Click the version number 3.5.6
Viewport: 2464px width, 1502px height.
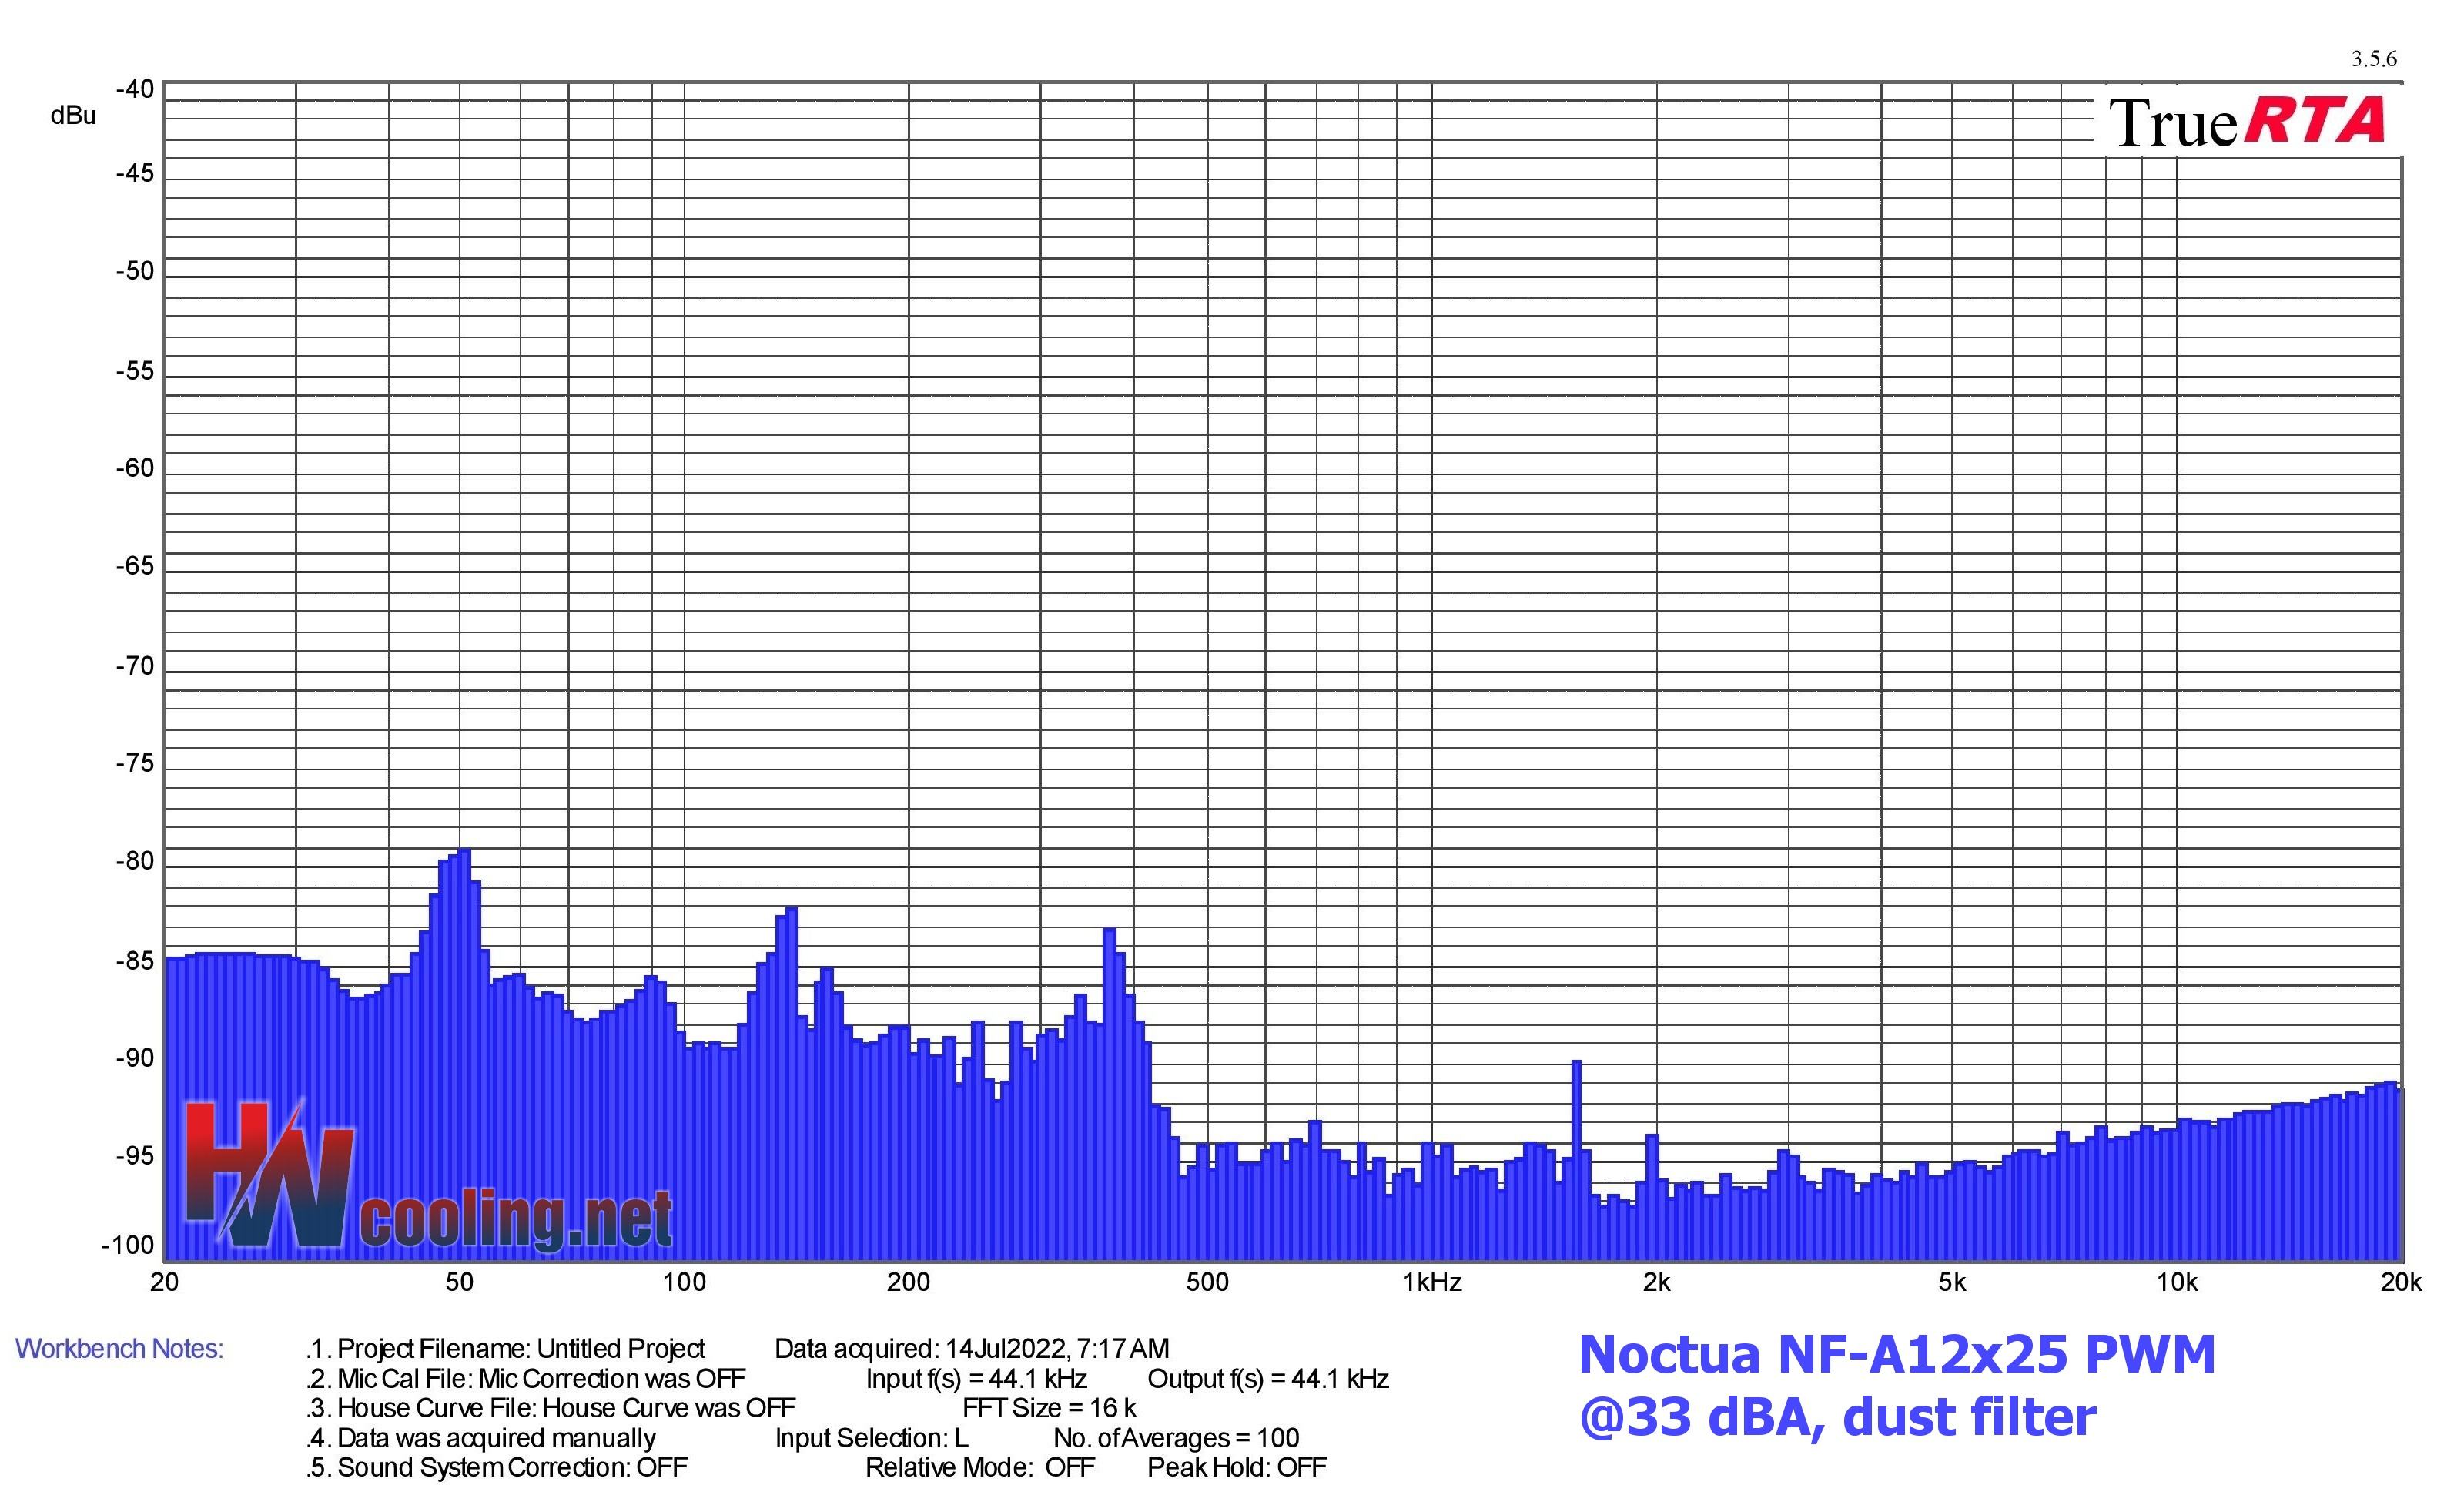(x=2373, y=59)
